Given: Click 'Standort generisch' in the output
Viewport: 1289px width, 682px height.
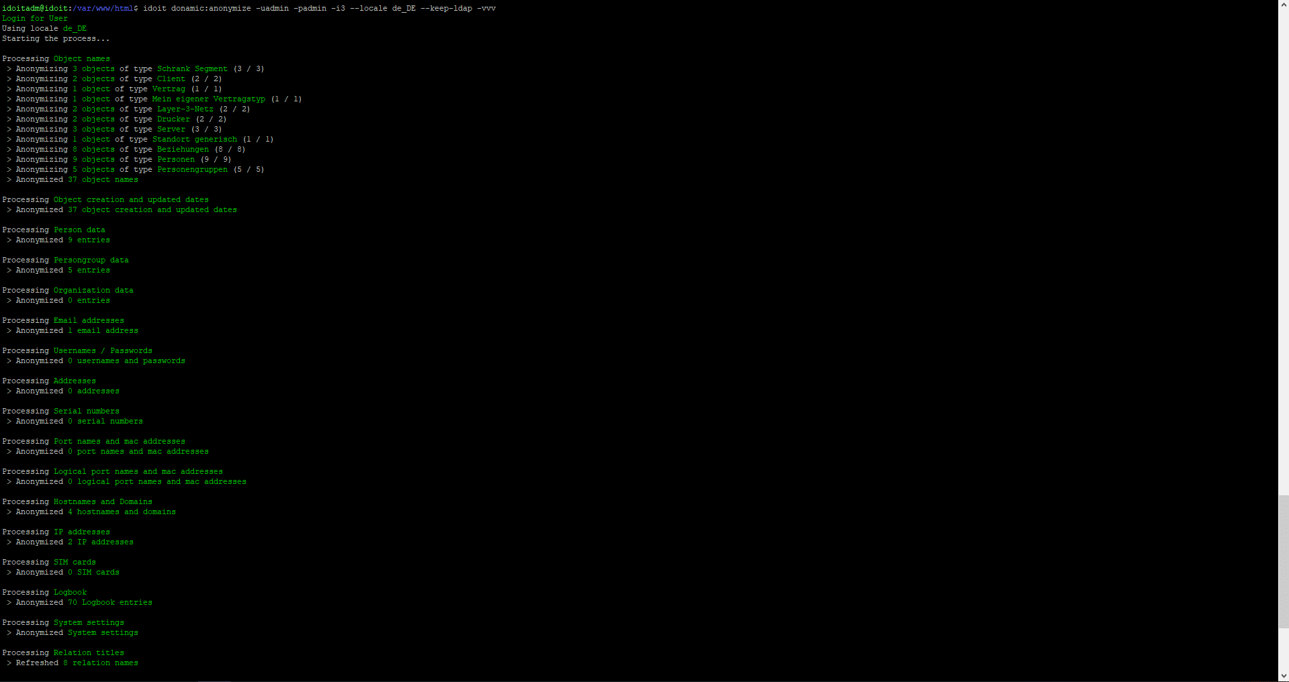Looking at the screenshot, I should pos(194,139).
